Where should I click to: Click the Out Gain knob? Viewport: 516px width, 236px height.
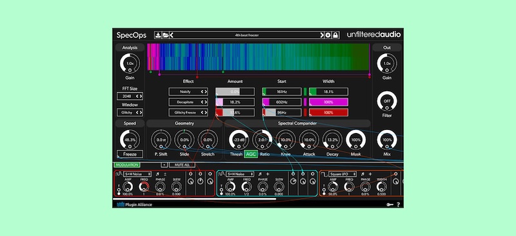[x=386, y=64]
